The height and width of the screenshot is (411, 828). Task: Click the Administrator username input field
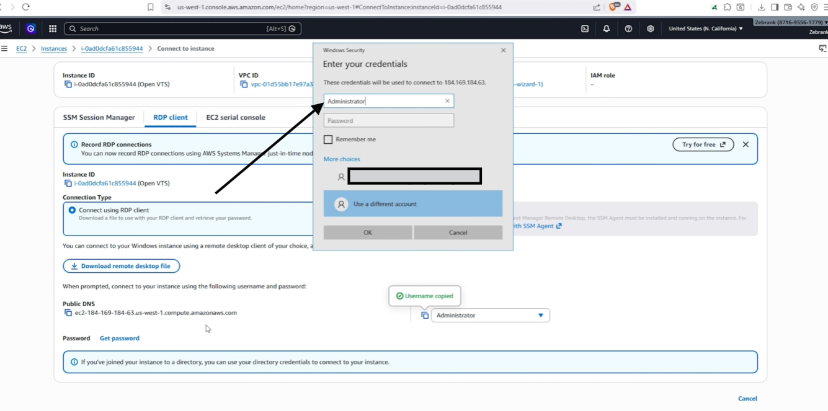pos(389,101)
